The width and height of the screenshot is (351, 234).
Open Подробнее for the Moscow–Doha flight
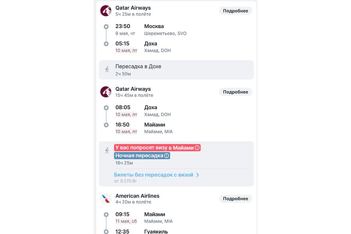tap(235, 11)
